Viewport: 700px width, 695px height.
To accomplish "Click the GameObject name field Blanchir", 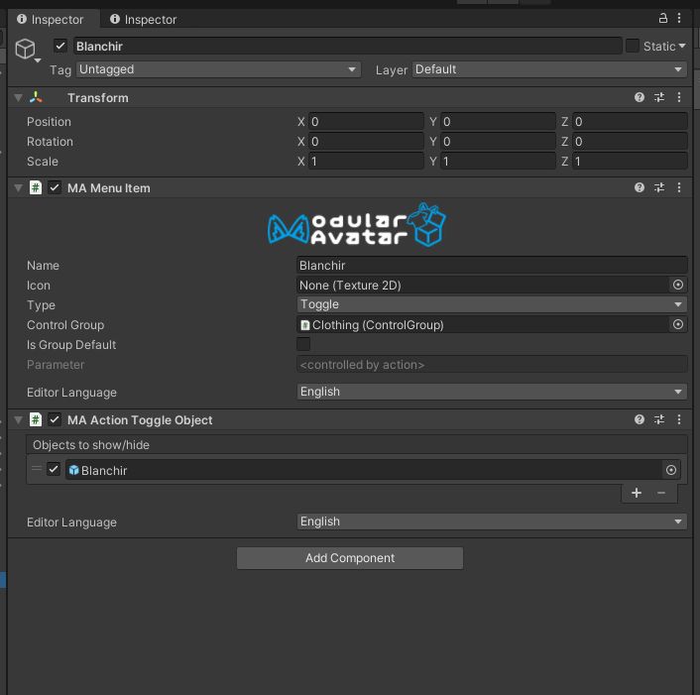I will point(347,46).
